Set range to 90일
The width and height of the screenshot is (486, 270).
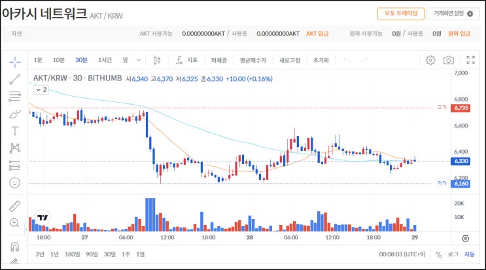click(92, 254)
